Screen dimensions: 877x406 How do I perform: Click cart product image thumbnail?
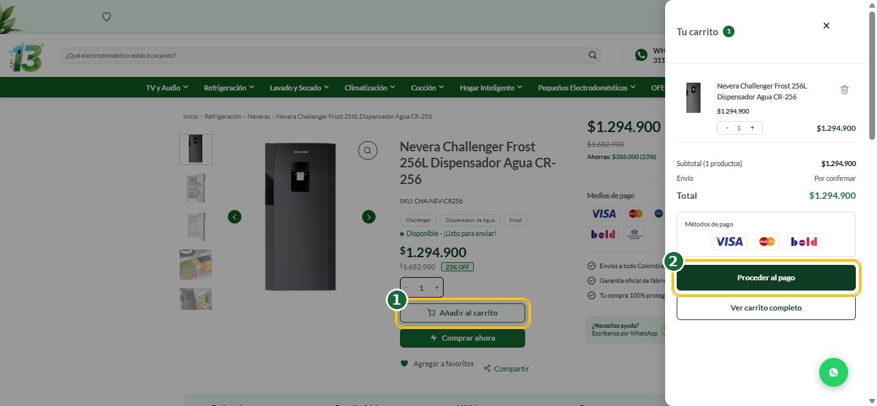click(x=693, y=97)
